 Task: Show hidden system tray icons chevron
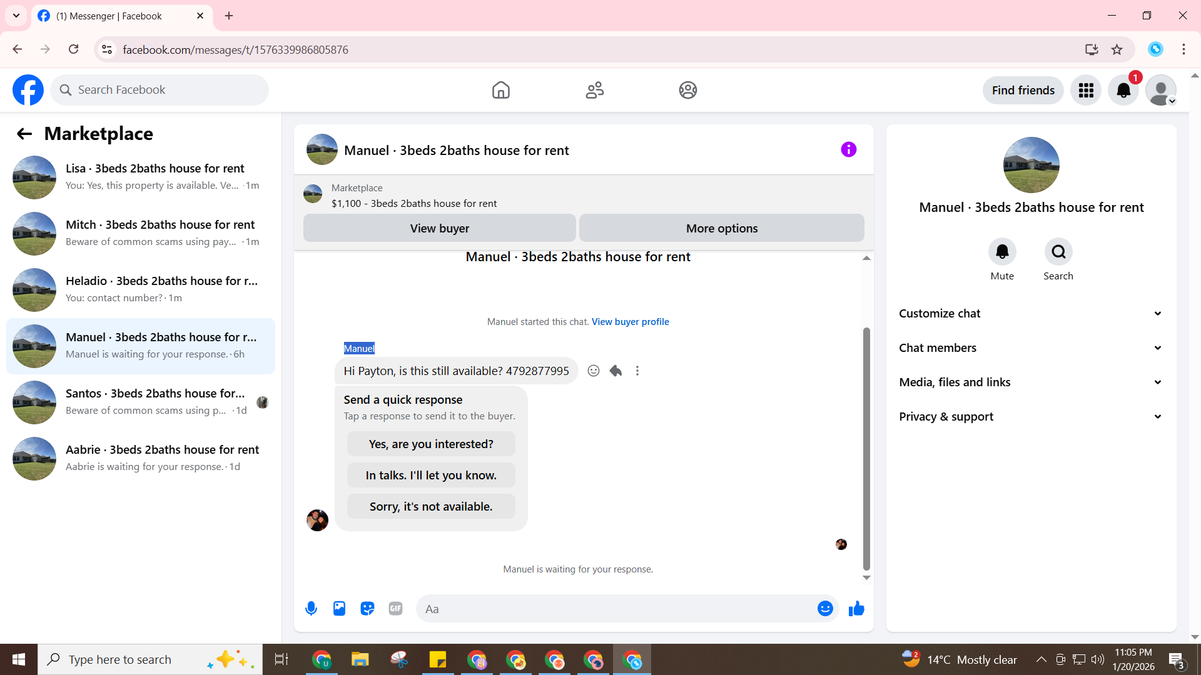[1041, 659]
